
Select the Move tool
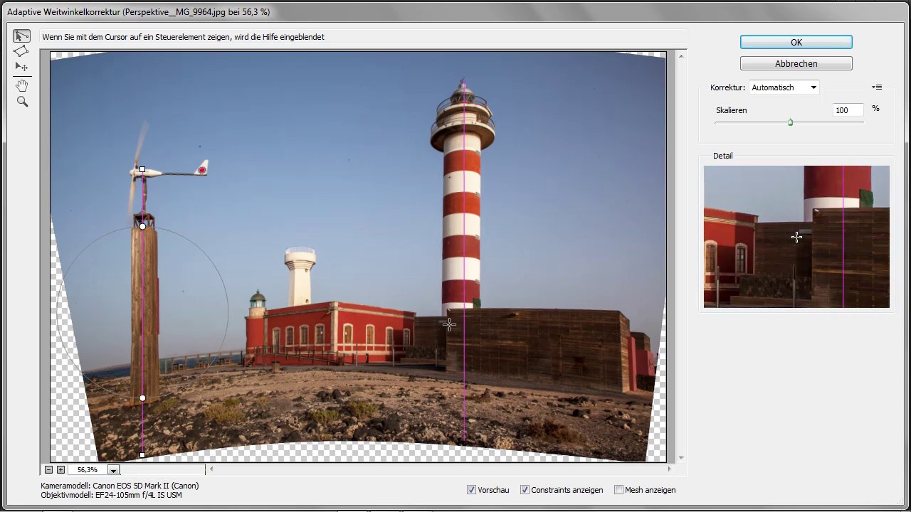(x=21, y=67)
